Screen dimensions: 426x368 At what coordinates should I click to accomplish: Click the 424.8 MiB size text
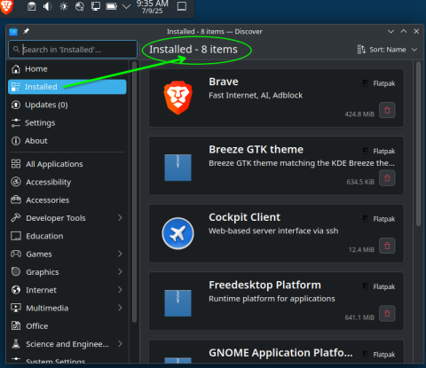(359, 114)
